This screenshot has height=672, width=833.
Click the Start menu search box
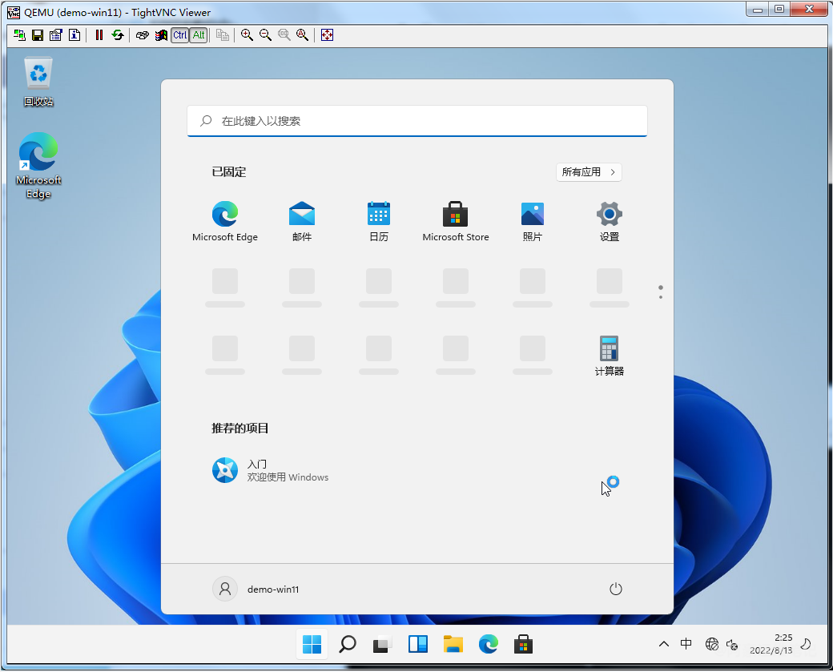[x=416, y=121]
